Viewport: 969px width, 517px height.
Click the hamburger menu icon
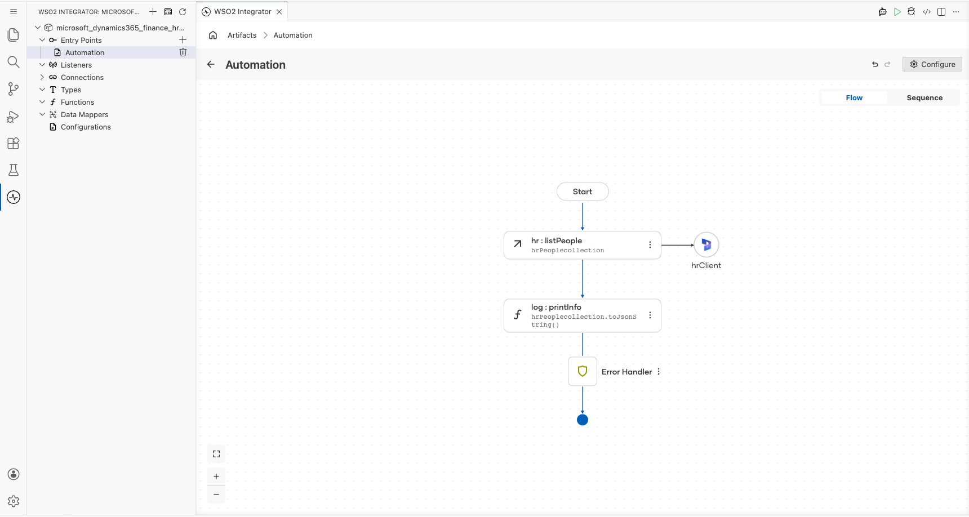[14, 11]
